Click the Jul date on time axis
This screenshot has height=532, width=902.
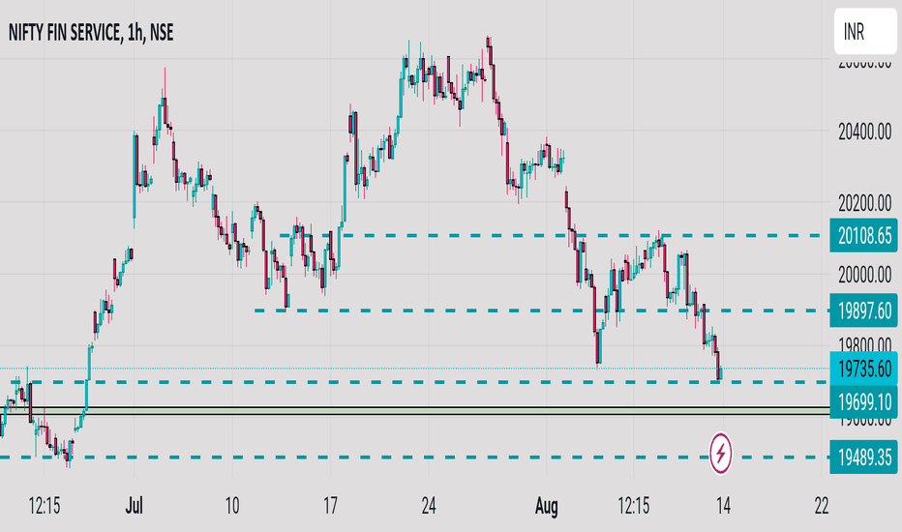pyautogui.click(x=134, y=506)
